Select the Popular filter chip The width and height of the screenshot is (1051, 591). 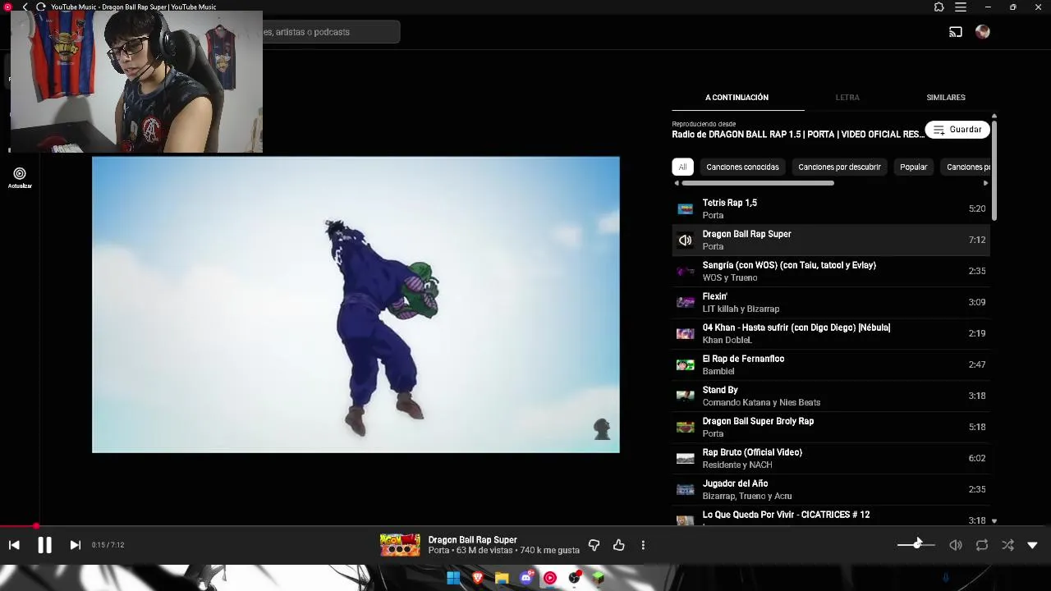(913, 167)
